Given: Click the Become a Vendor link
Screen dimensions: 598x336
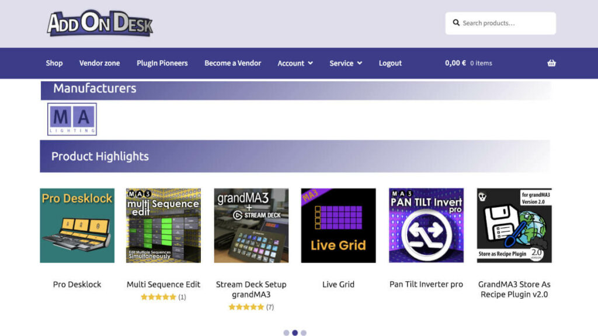Looking at the screenshot, I should pos(233,63).
